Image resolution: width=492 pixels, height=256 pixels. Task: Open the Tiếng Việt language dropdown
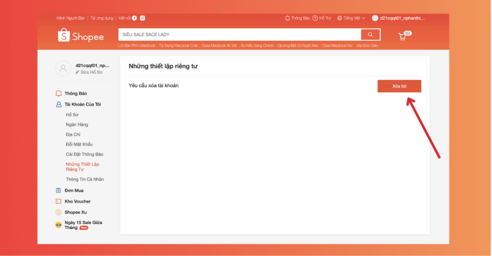[351, 18]
